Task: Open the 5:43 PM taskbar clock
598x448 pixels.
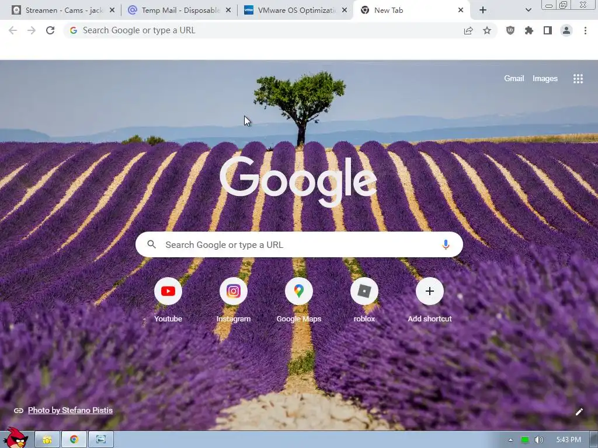Action: 569,440
